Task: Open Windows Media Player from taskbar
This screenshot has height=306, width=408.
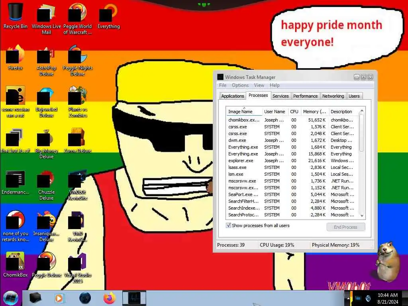Action: pyautogui.click(x=60, y=298)
